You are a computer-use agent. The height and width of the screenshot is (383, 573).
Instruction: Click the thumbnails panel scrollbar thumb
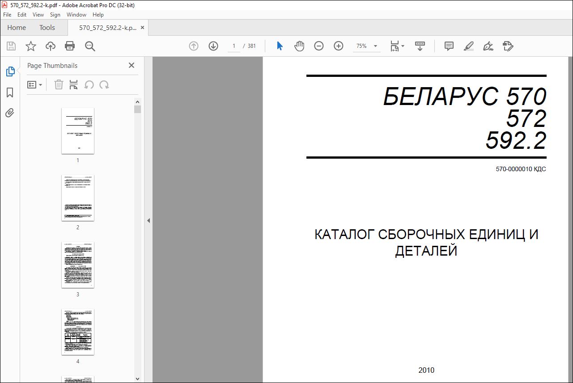pyautogui.click(x=137, y=109)
